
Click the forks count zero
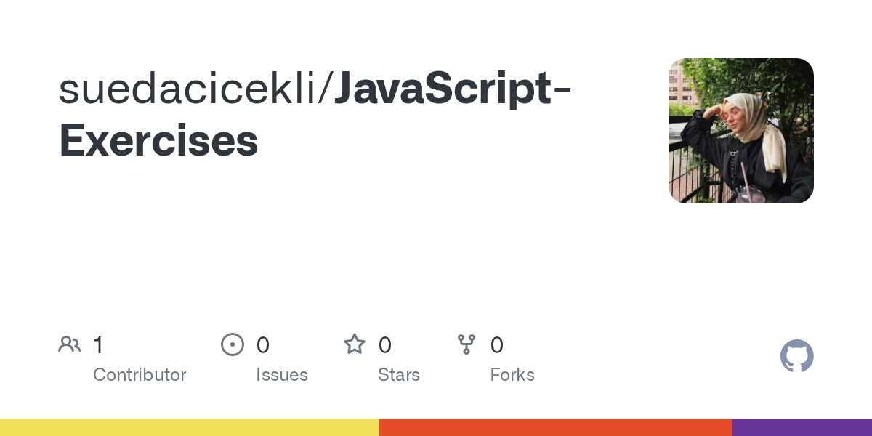497,345
